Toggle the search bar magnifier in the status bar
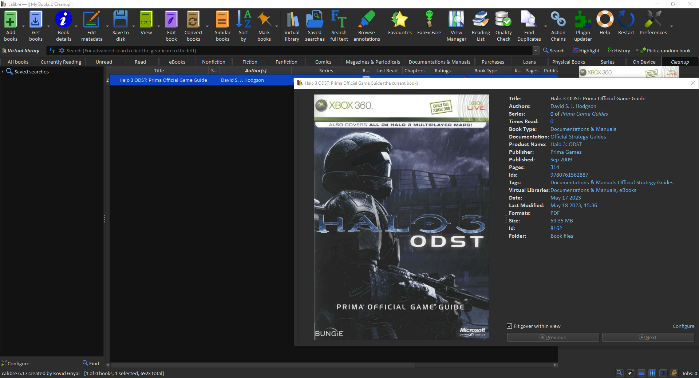Screen dimensions: 699x378 (619, 373)
